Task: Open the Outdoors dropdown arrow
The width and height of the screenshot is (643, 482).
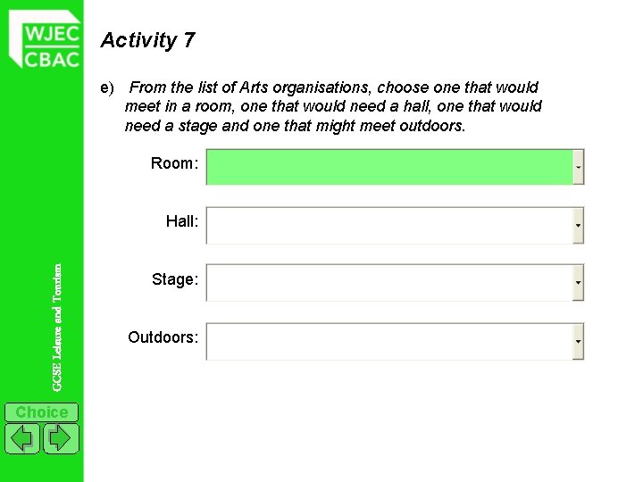Action: click(x=578, y=341)
